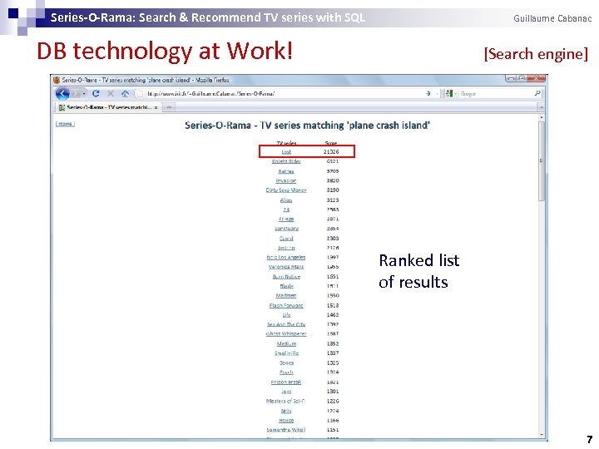Click the TV series column header

286,143
